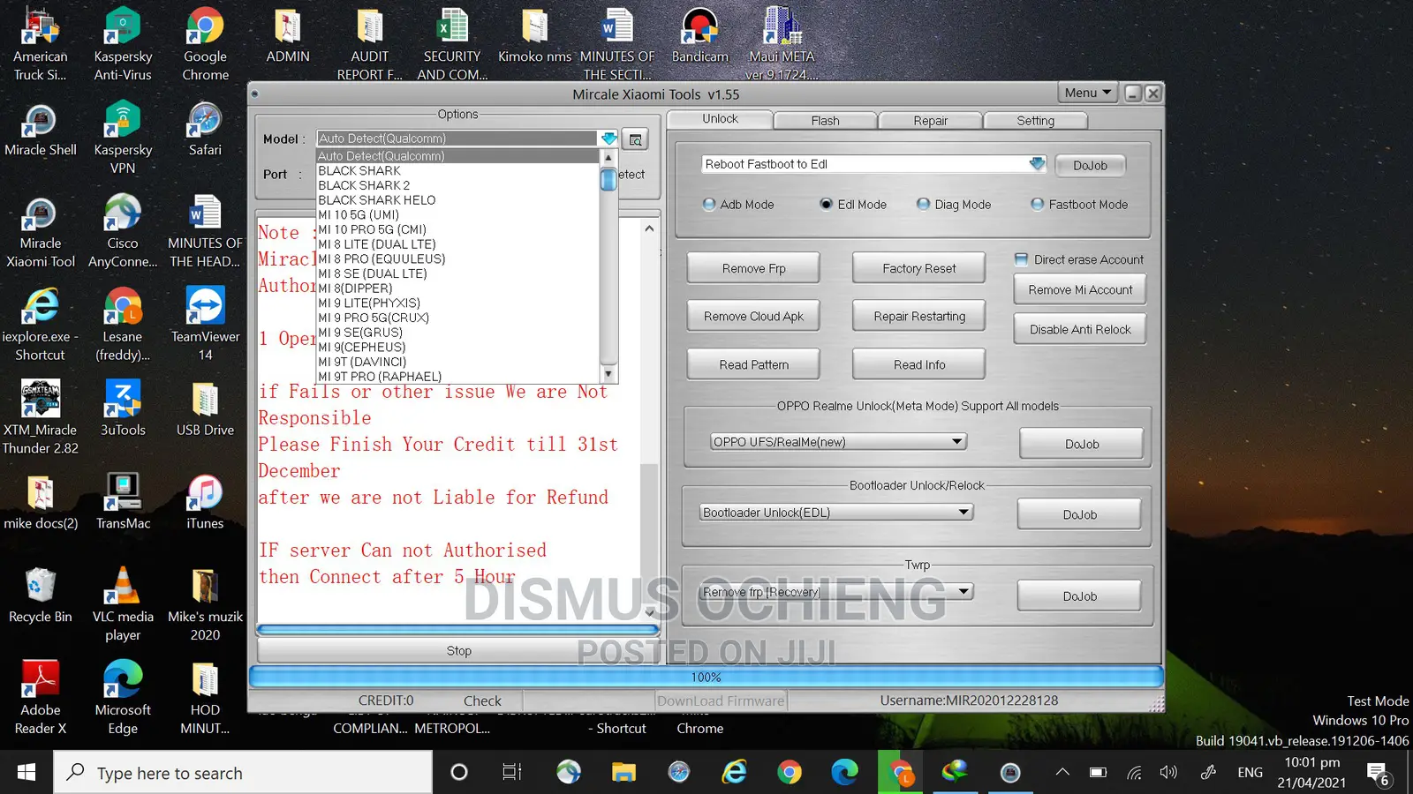
Task: Launch the Maui META desktop shortcut
Action: click(x=782, y=44)
